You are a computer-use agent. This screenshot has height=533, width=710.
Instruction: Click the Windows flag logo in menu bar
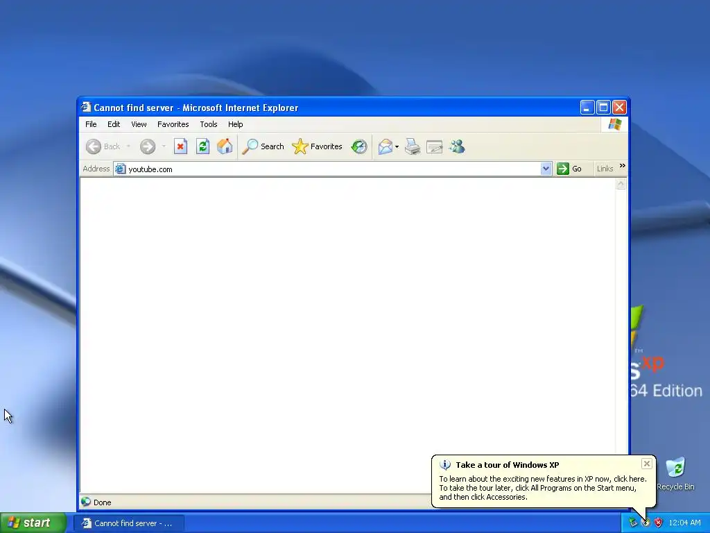pos(615,124)
